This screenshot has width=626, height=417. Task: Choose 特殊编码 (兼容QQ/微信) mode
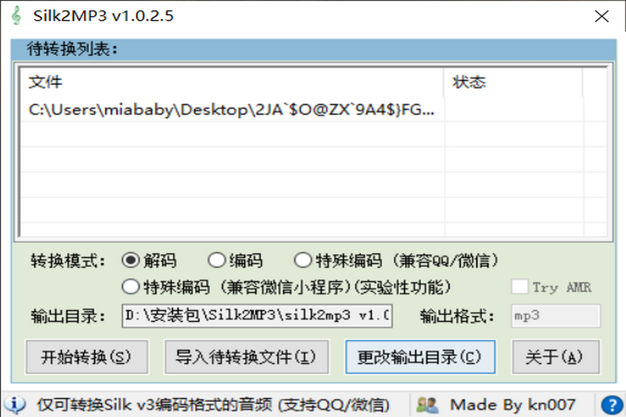click(x=304, y=261)
